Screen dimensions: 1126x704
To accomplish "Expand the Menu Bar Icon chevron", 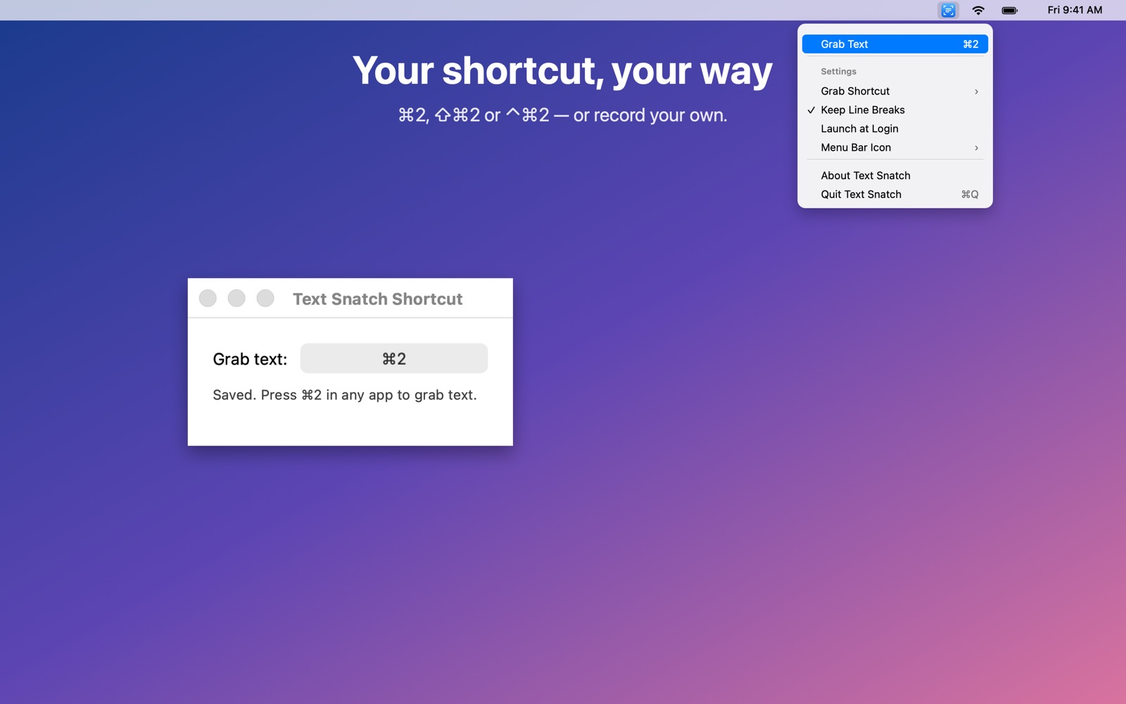I will tap(976, 148).
